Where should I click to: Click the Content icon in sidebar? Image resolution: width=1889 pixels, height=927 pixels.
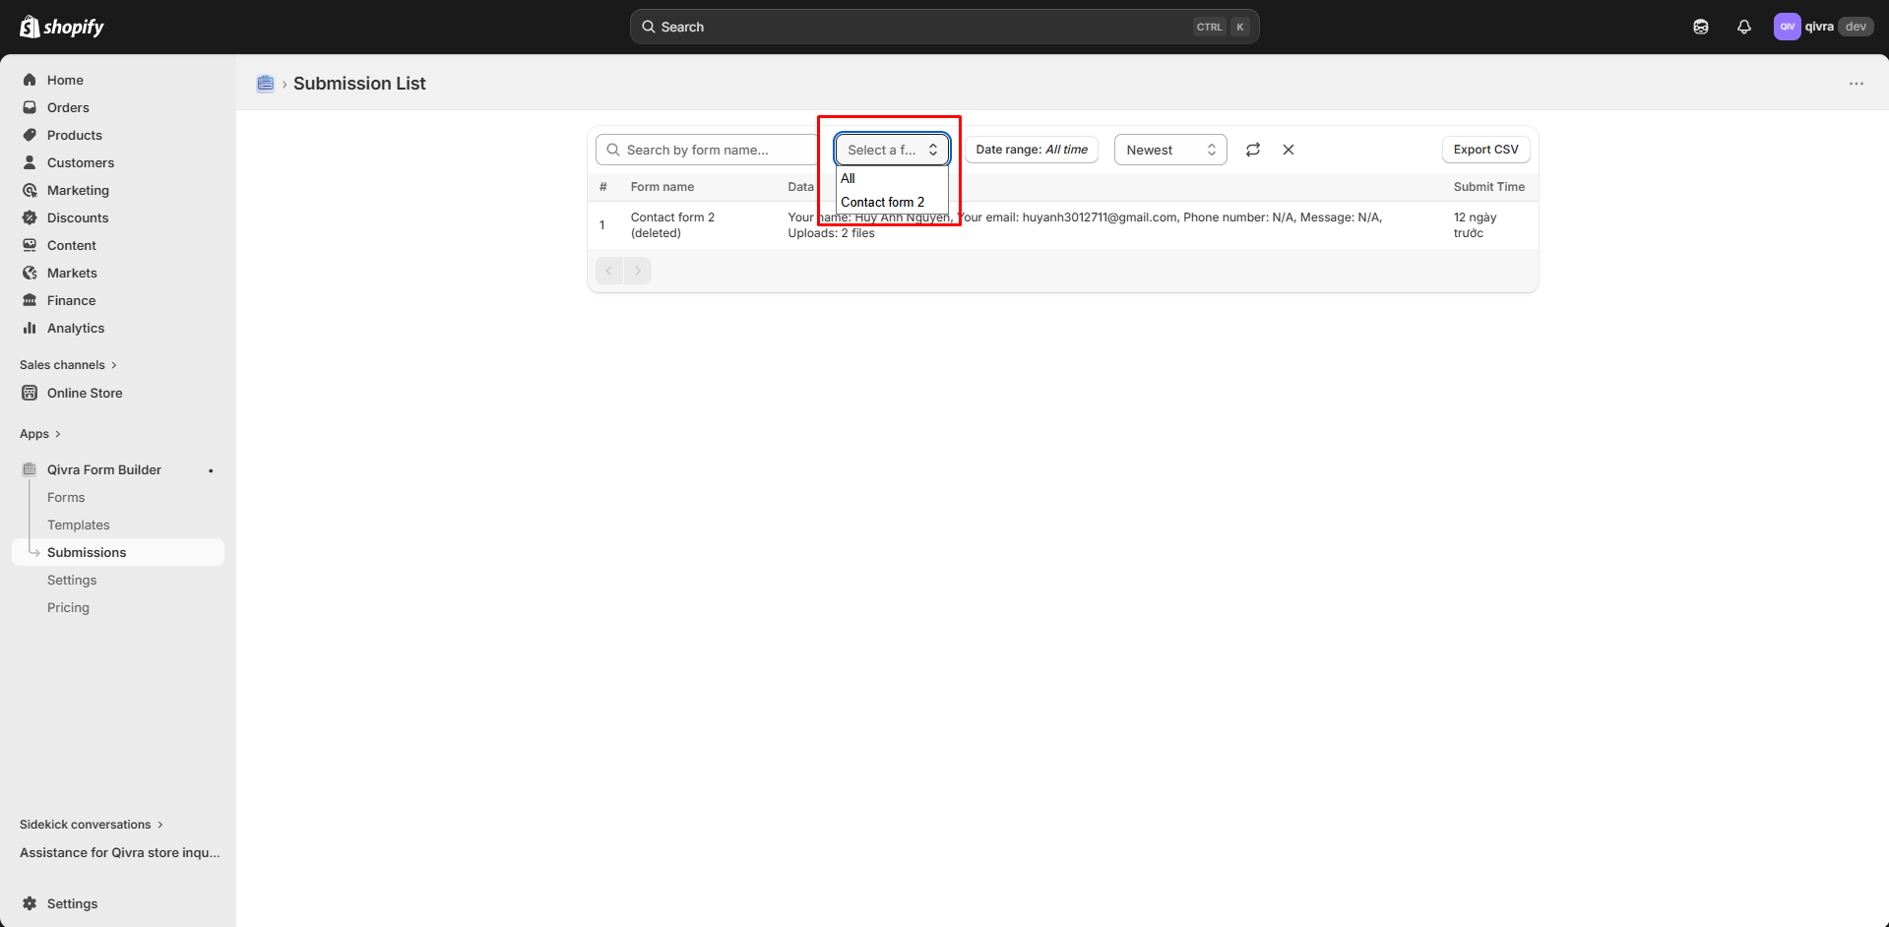point(30,245)
